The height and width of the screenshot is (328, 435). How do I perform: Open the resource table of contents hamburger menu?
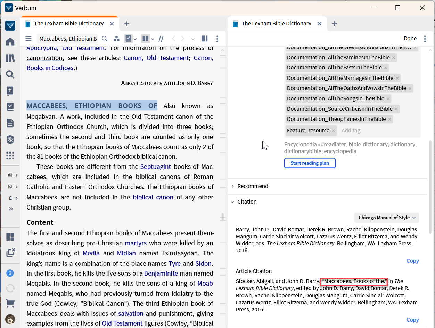point(28,39)
